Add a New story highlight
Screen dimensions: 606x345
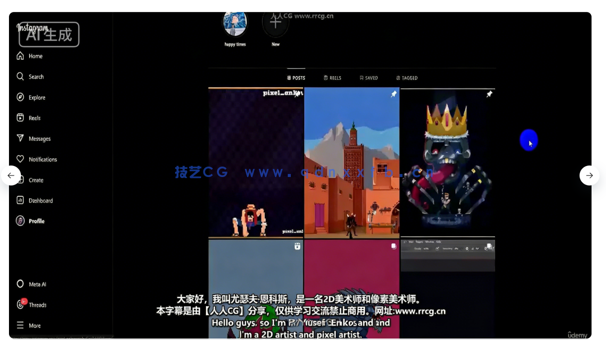(x=275, y=24)
